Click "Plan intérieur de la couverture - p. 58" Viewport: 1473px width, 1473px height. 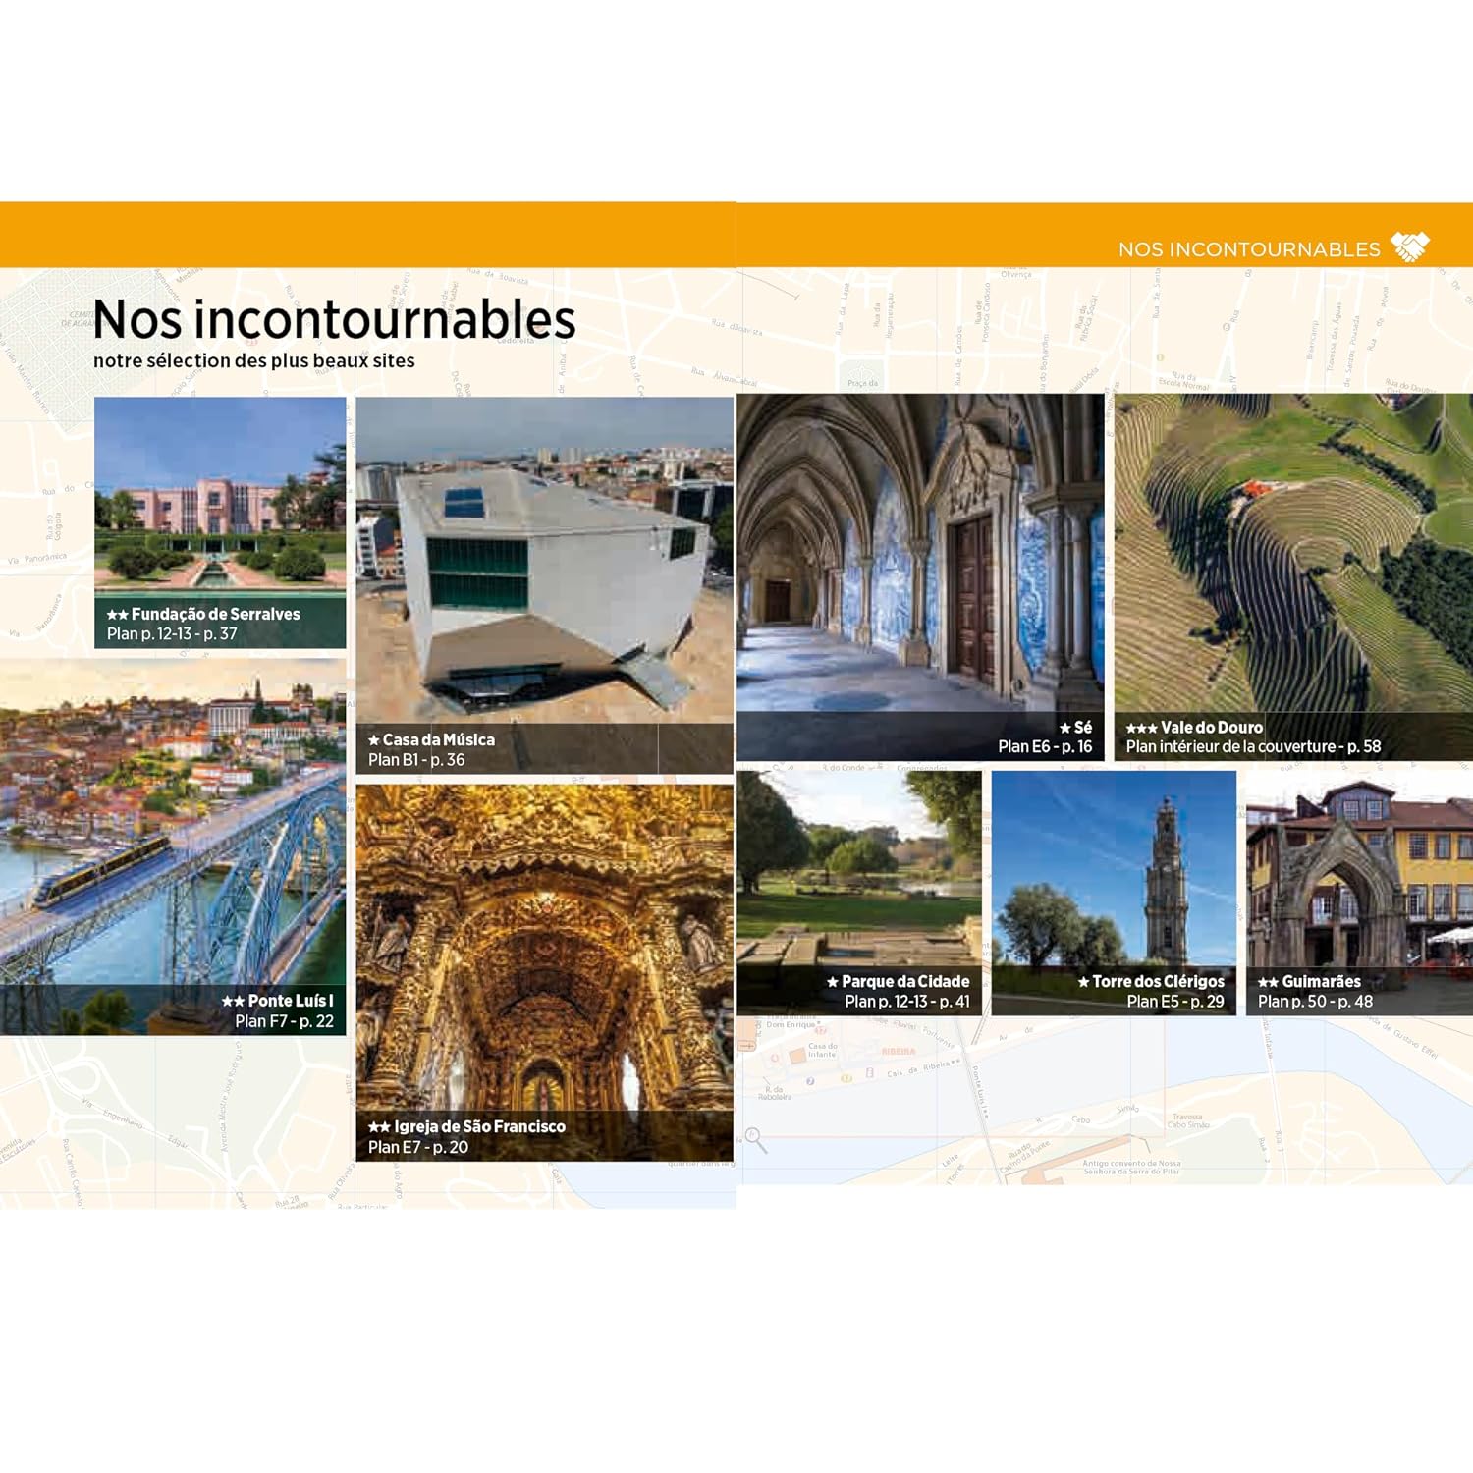(x=1253, y=747)
